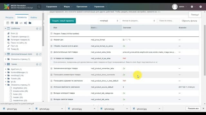Viewport: 206px width, 115px height.
Task: Open footer (22) chunk
Action: [x=17, y=94]
